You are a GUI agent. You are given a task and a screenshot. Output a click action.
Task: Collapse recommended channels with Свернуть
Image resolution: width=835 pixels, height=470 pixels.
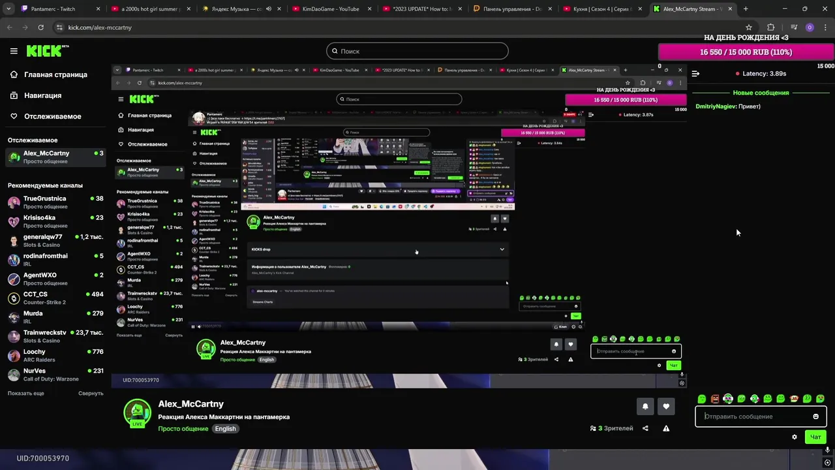pos(91,394)
